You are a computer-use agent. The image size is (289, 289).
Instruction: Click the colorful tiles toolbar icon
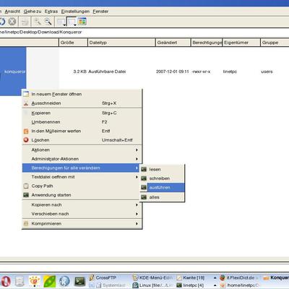click(x=82, y=22)
